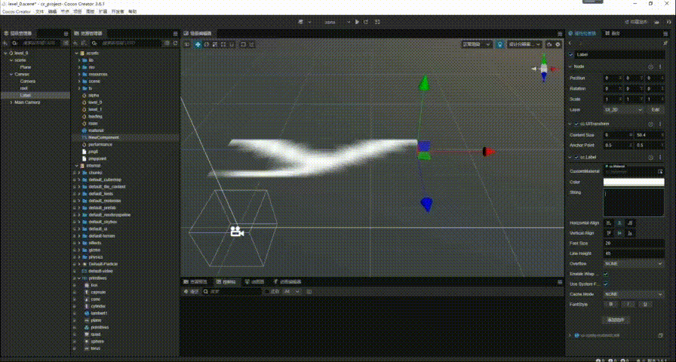Click pin icon at inspector top right
This screenshot has height=362, width=676.
(x=665, y=43)
